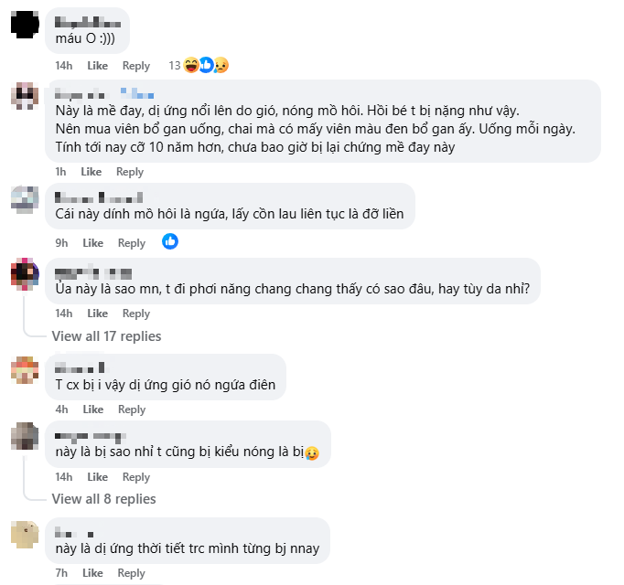Click the '1h' timestamp under the 'mề đay' comment
Viewport: 624px width, 585px height.
60,172
